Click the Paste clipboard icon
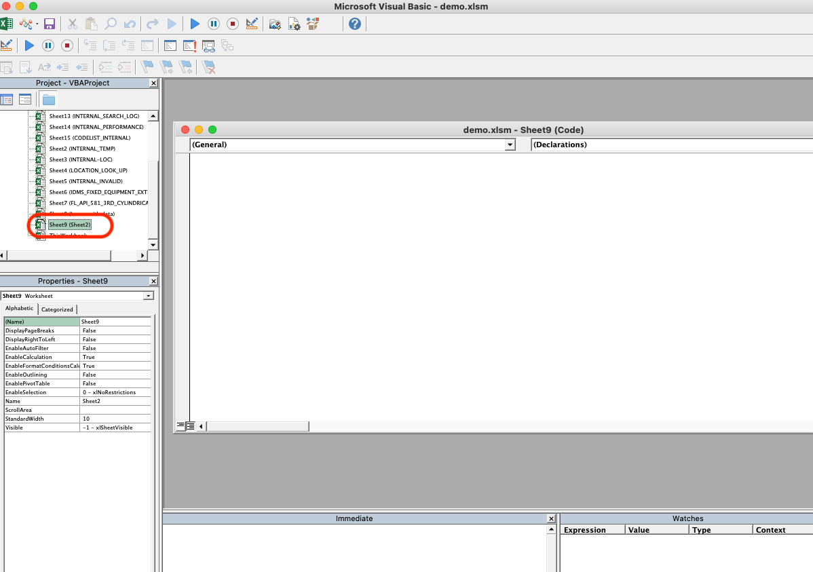Viewport: 813px width, 572px height. pos(91,24)
